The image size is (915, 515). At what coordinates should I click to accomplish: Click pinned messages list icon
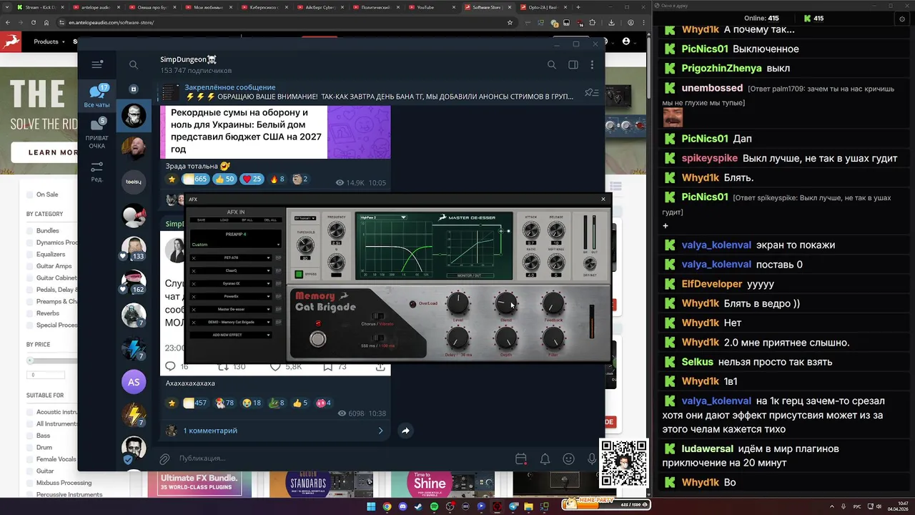click(591, 92)
